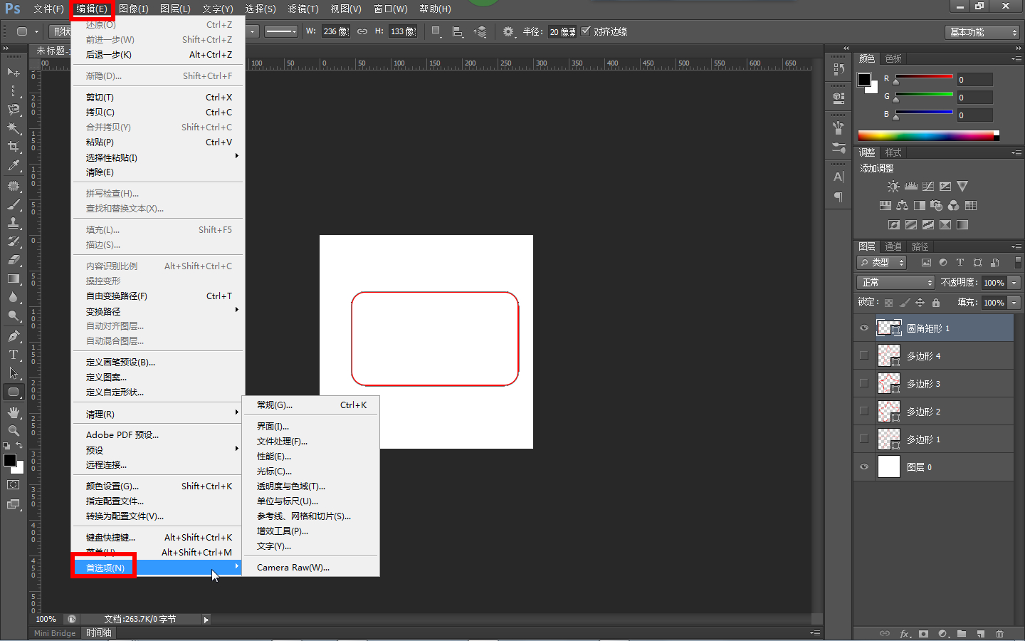Toggle Quick Mask mode icon
The height and width of the screenshot is (641, 1025).
(14, 484)
